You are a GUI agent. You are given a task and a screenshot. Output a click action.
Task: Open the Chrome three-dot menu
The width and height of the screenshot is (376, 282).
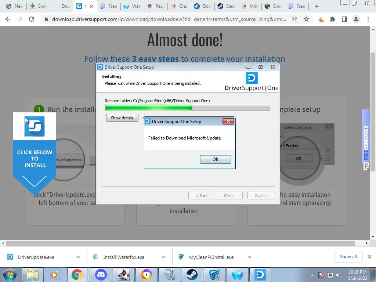tap(368, 19)
